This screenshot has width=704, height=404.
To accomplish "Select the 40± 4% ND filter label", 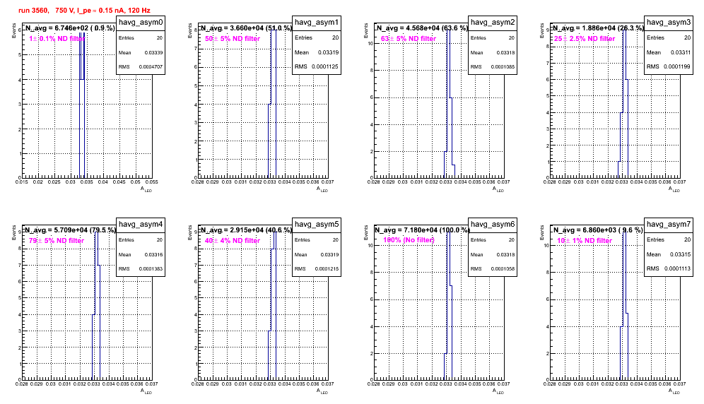I will click(233, 241).
